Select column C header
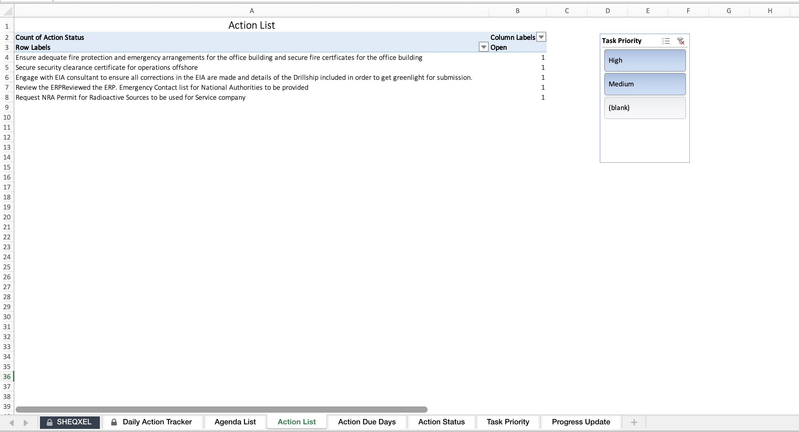This screenshot has width=799, height=432. [x=567, y=11]
